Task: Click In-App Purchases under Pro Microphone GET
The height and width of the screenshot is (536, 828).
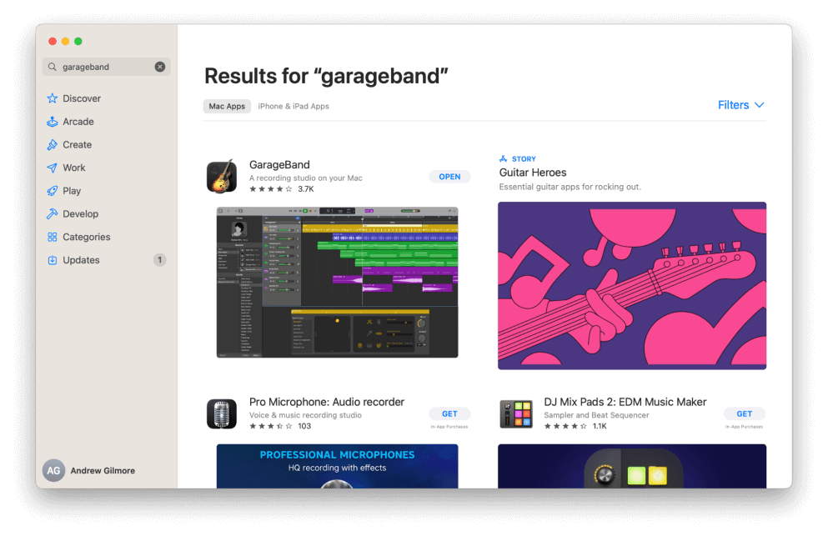Action: 449,427
